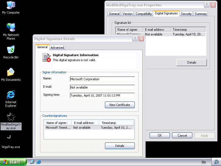Open the Recycle Bin icon

click(11, 51)
